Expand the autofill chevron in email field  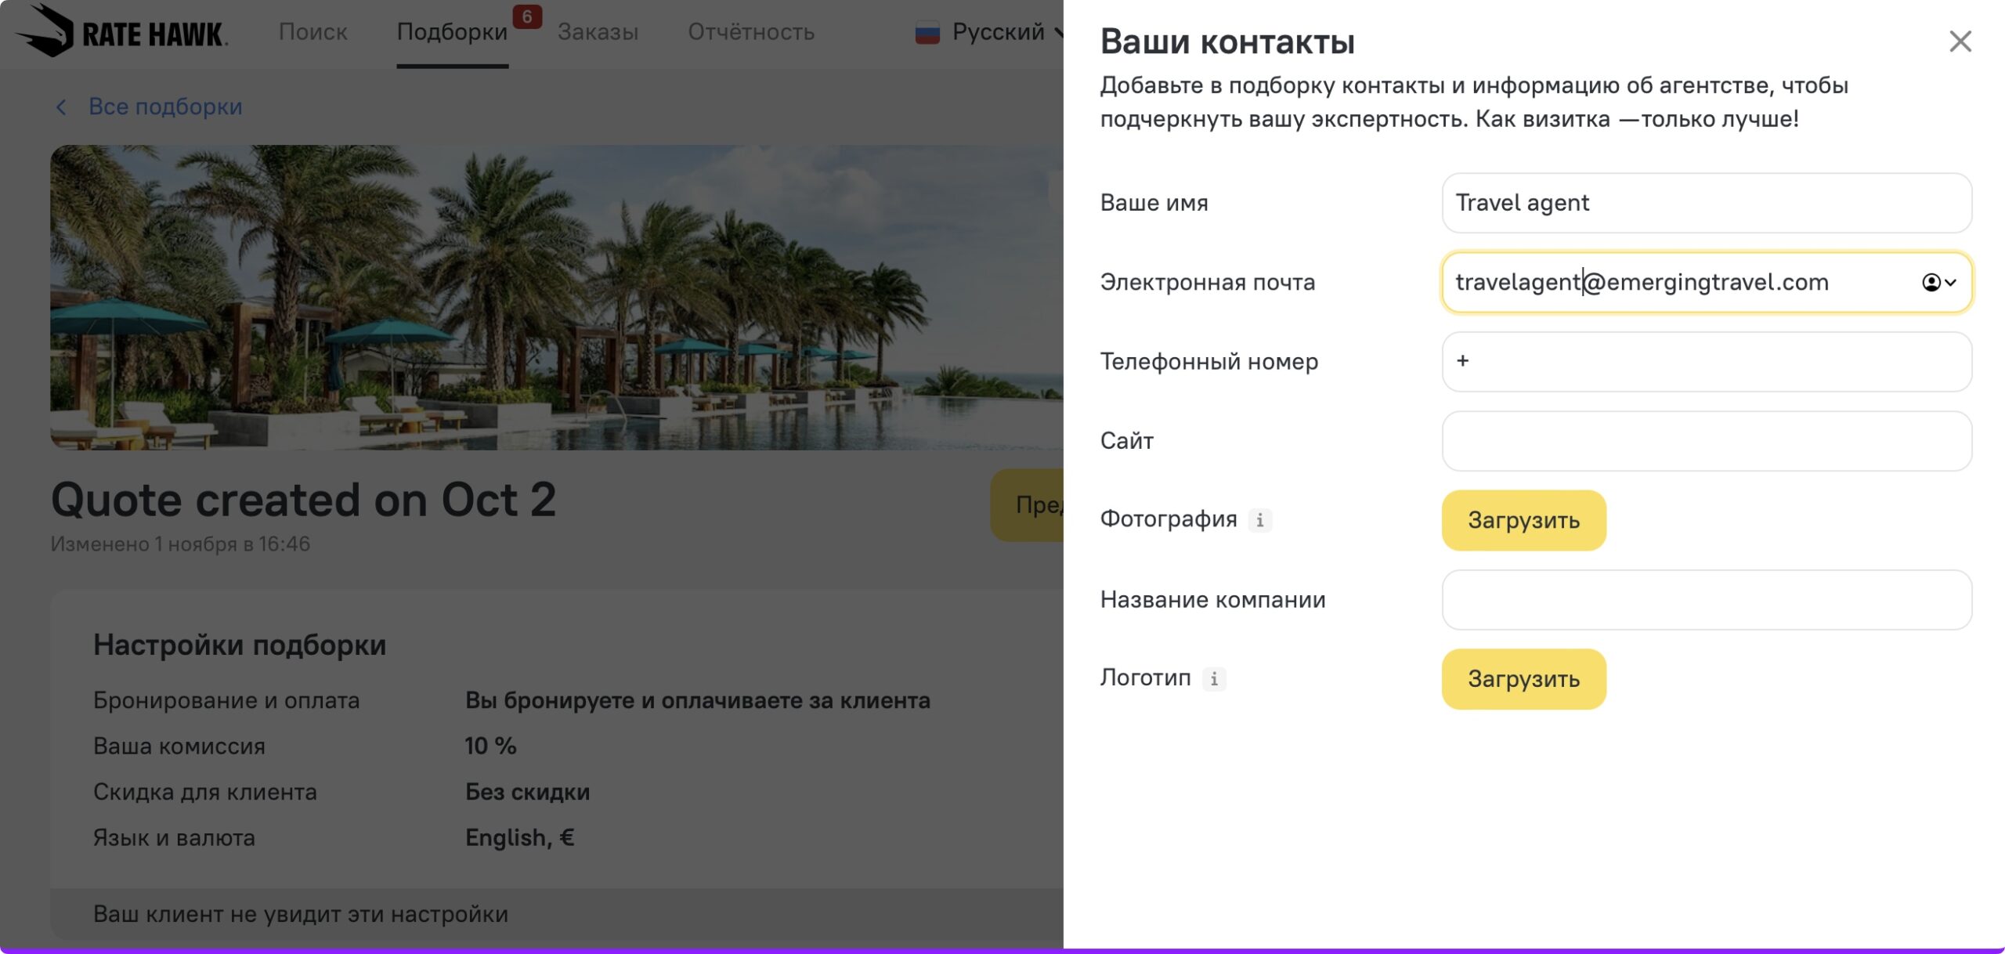1950,283
